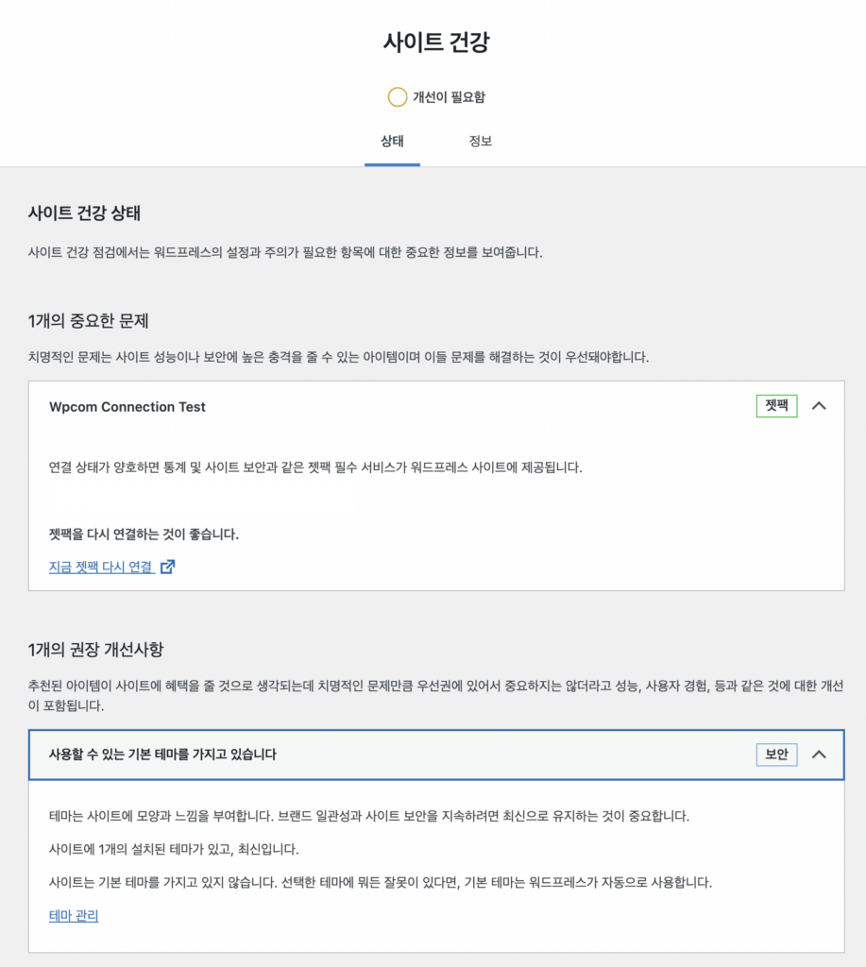Viewport: 866px width, 967px height.
Task: Collapse the Wpcom Connection Test panel chevron
Action: click(x=819, y=406)
